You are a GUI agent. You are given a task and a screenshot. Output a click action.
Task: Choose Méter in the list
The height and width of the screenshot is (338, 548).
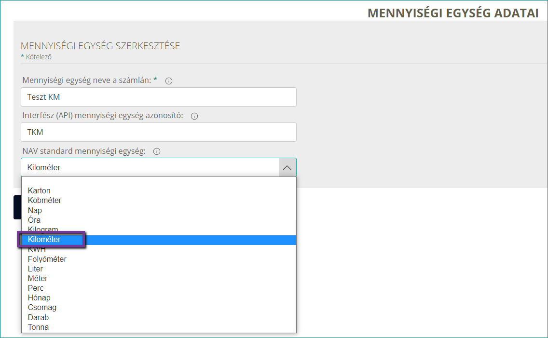[159, 279]
